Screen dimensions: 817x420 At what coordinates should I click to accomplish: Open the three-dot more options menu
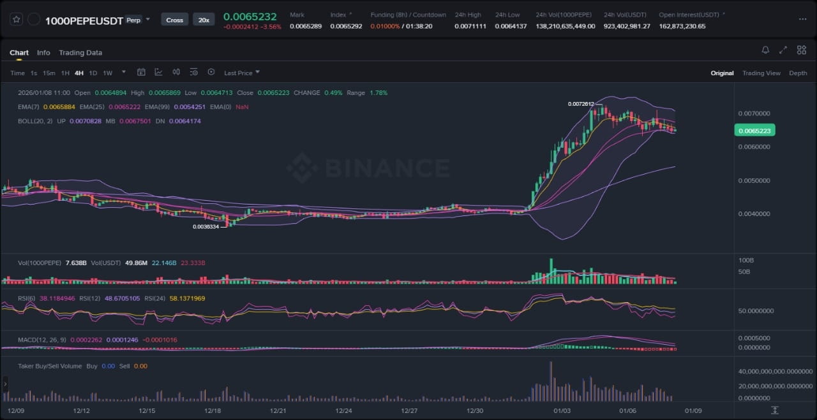[802, 19]
